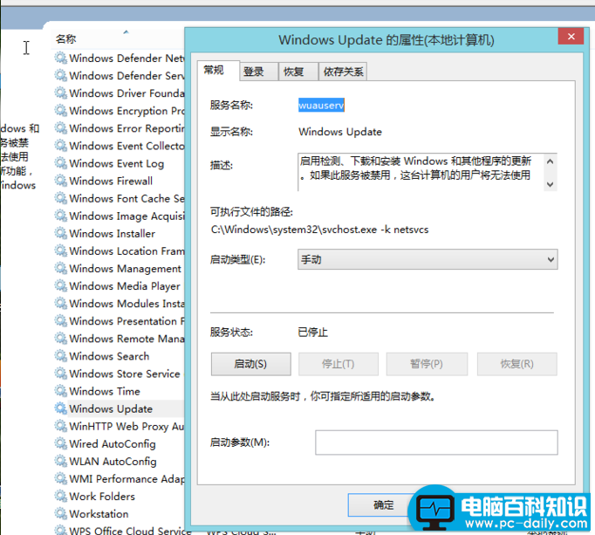Click gear icon beside Windows Update service
Screen dimensions: 595x535
tap(60, 408)
